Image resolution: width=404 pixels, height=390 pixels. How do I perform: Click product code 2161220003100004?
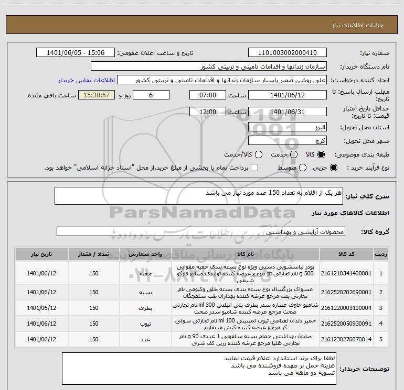(346, 308)
